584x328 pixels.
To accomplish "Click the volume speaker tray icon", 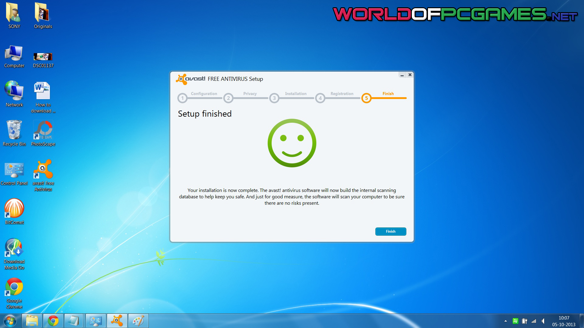I will pos(543,321).
